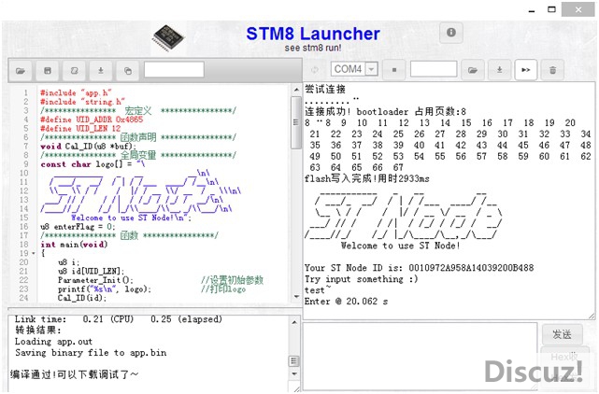The width and height of the screenshot is (599, 394).
Task: Click the code editor scroll down arrow
Action: [x=296, y=297]
